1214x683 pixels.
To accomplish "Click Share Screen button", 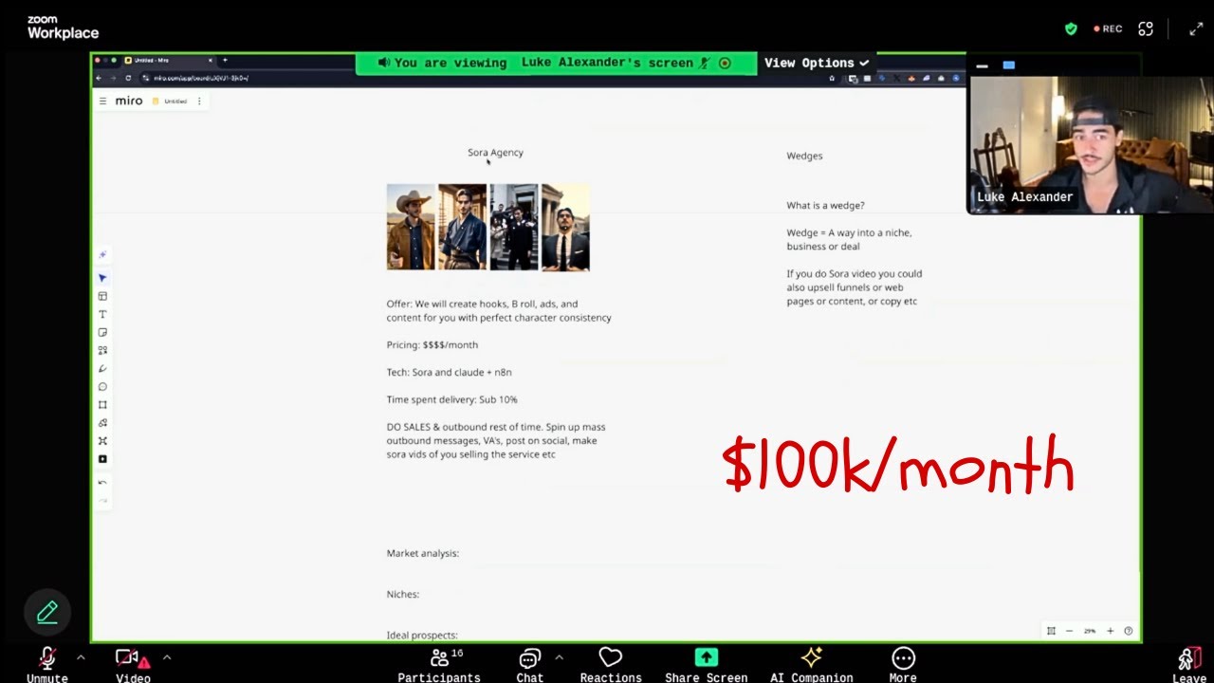I will 707,664.
